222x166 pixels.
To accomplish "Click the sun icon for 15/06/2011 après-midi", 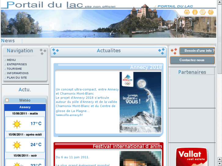I will coord(17,145).
